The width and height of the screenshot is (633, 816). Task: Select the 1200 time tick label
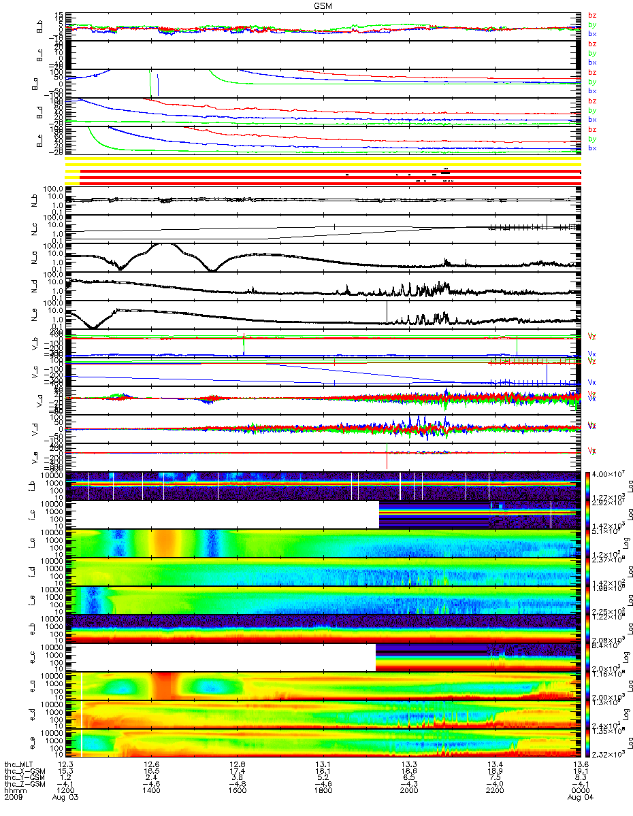tap(65, 790)
